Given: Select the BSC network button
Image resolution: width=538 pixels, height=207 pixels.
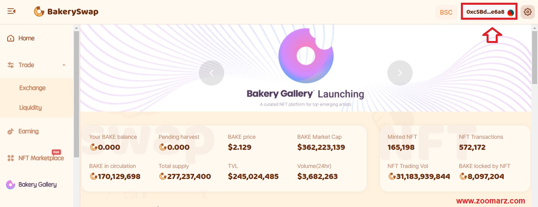Looking at the screenshot, I should [446, 12].
